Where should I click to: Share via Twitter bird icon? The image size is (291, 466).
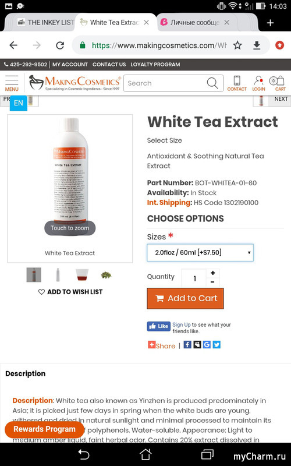point(217,344)
